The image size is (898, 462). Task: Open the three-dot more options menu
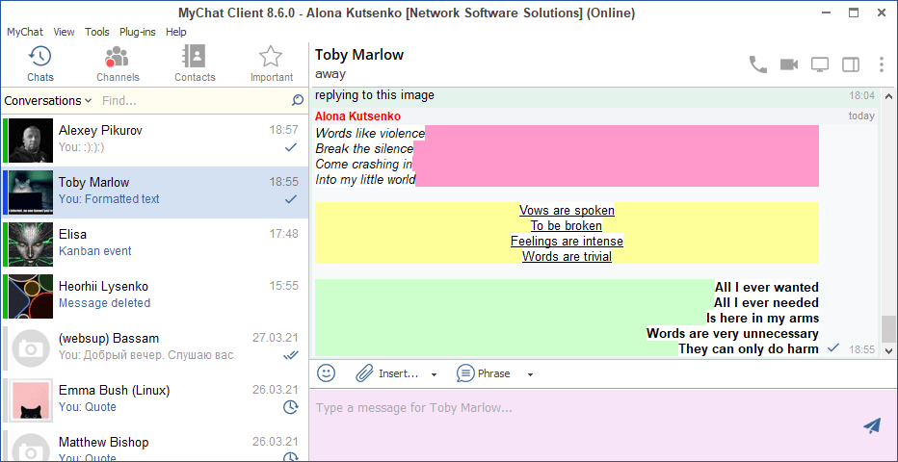click(x=882, y=64)
